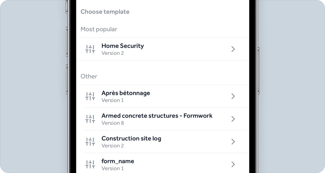Choose the Après bétonnage template name

pyautogui.click(x=126, y=93)
